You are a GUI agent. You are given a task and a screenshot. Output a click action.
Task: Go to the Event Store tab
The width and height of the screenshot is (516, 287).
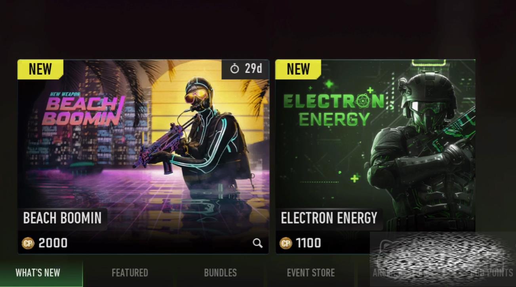coord(311,273)
